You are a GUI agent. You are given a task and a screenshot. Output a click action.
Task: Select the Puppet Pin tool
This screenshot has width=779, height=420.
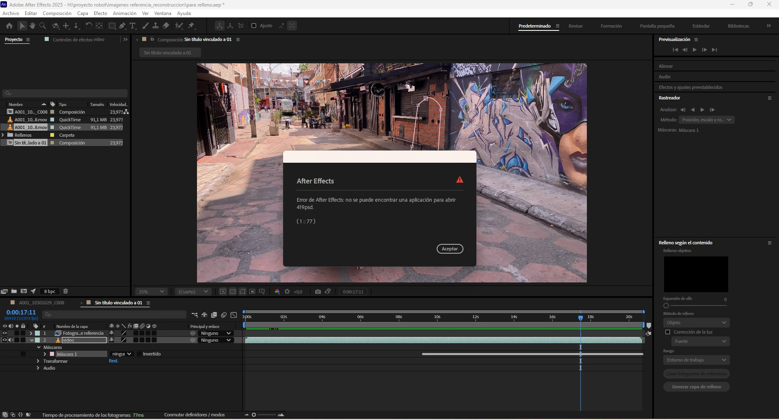pyautogui.click(x=191, y=26)
